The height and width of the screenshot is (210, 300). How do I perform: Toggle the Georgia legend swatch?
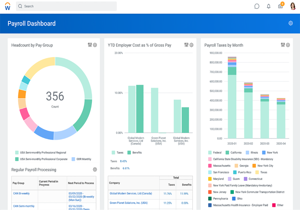click(x=236, y=166)
